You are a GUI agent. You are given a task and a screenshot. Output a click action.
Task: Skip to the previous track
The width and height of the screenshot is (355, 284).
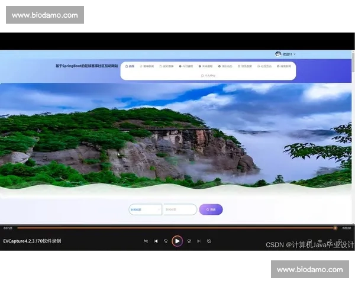tap(156, 241)
